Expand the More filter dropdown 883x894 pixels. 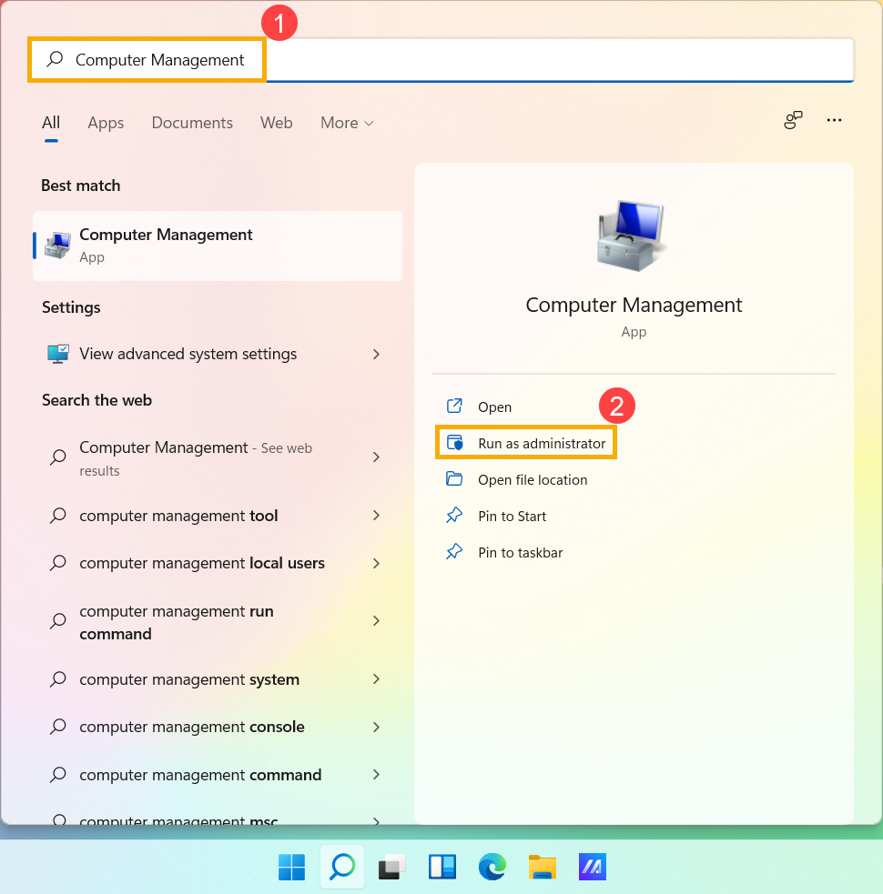(x=347, y=123)
